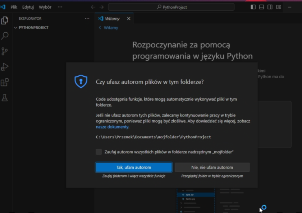Open the overflow menu ellipsis in menu bar
Viewport: 302px width, 213px height.
click(60, 7)
